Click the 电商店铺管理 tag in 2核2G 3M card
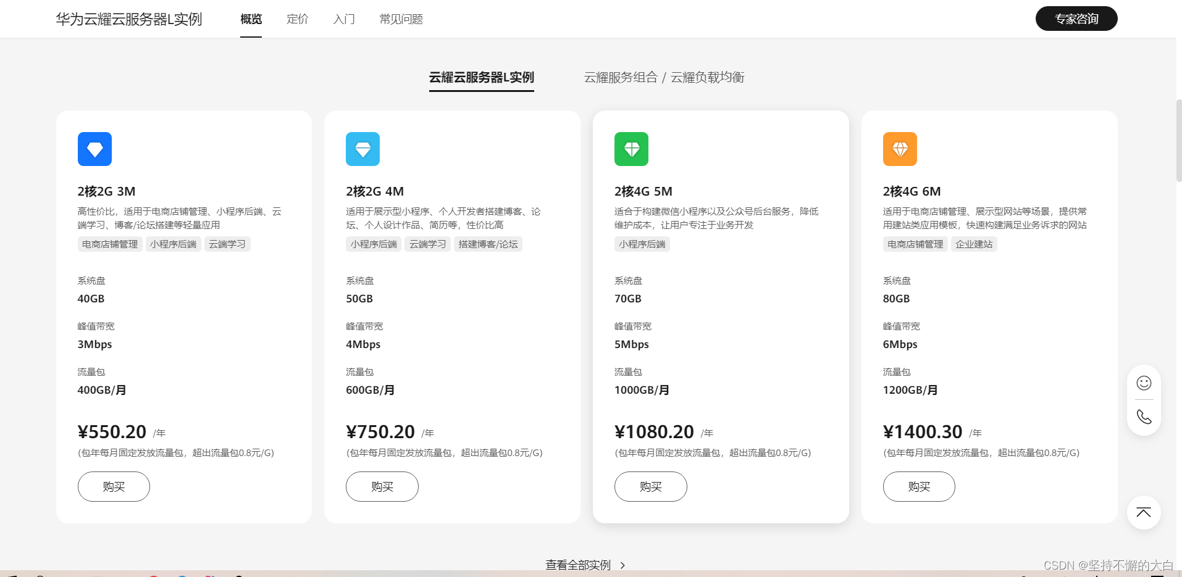 point(110,244)
